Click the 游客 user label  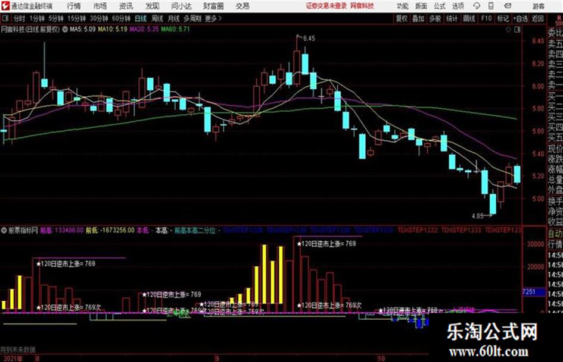point(538,6)
